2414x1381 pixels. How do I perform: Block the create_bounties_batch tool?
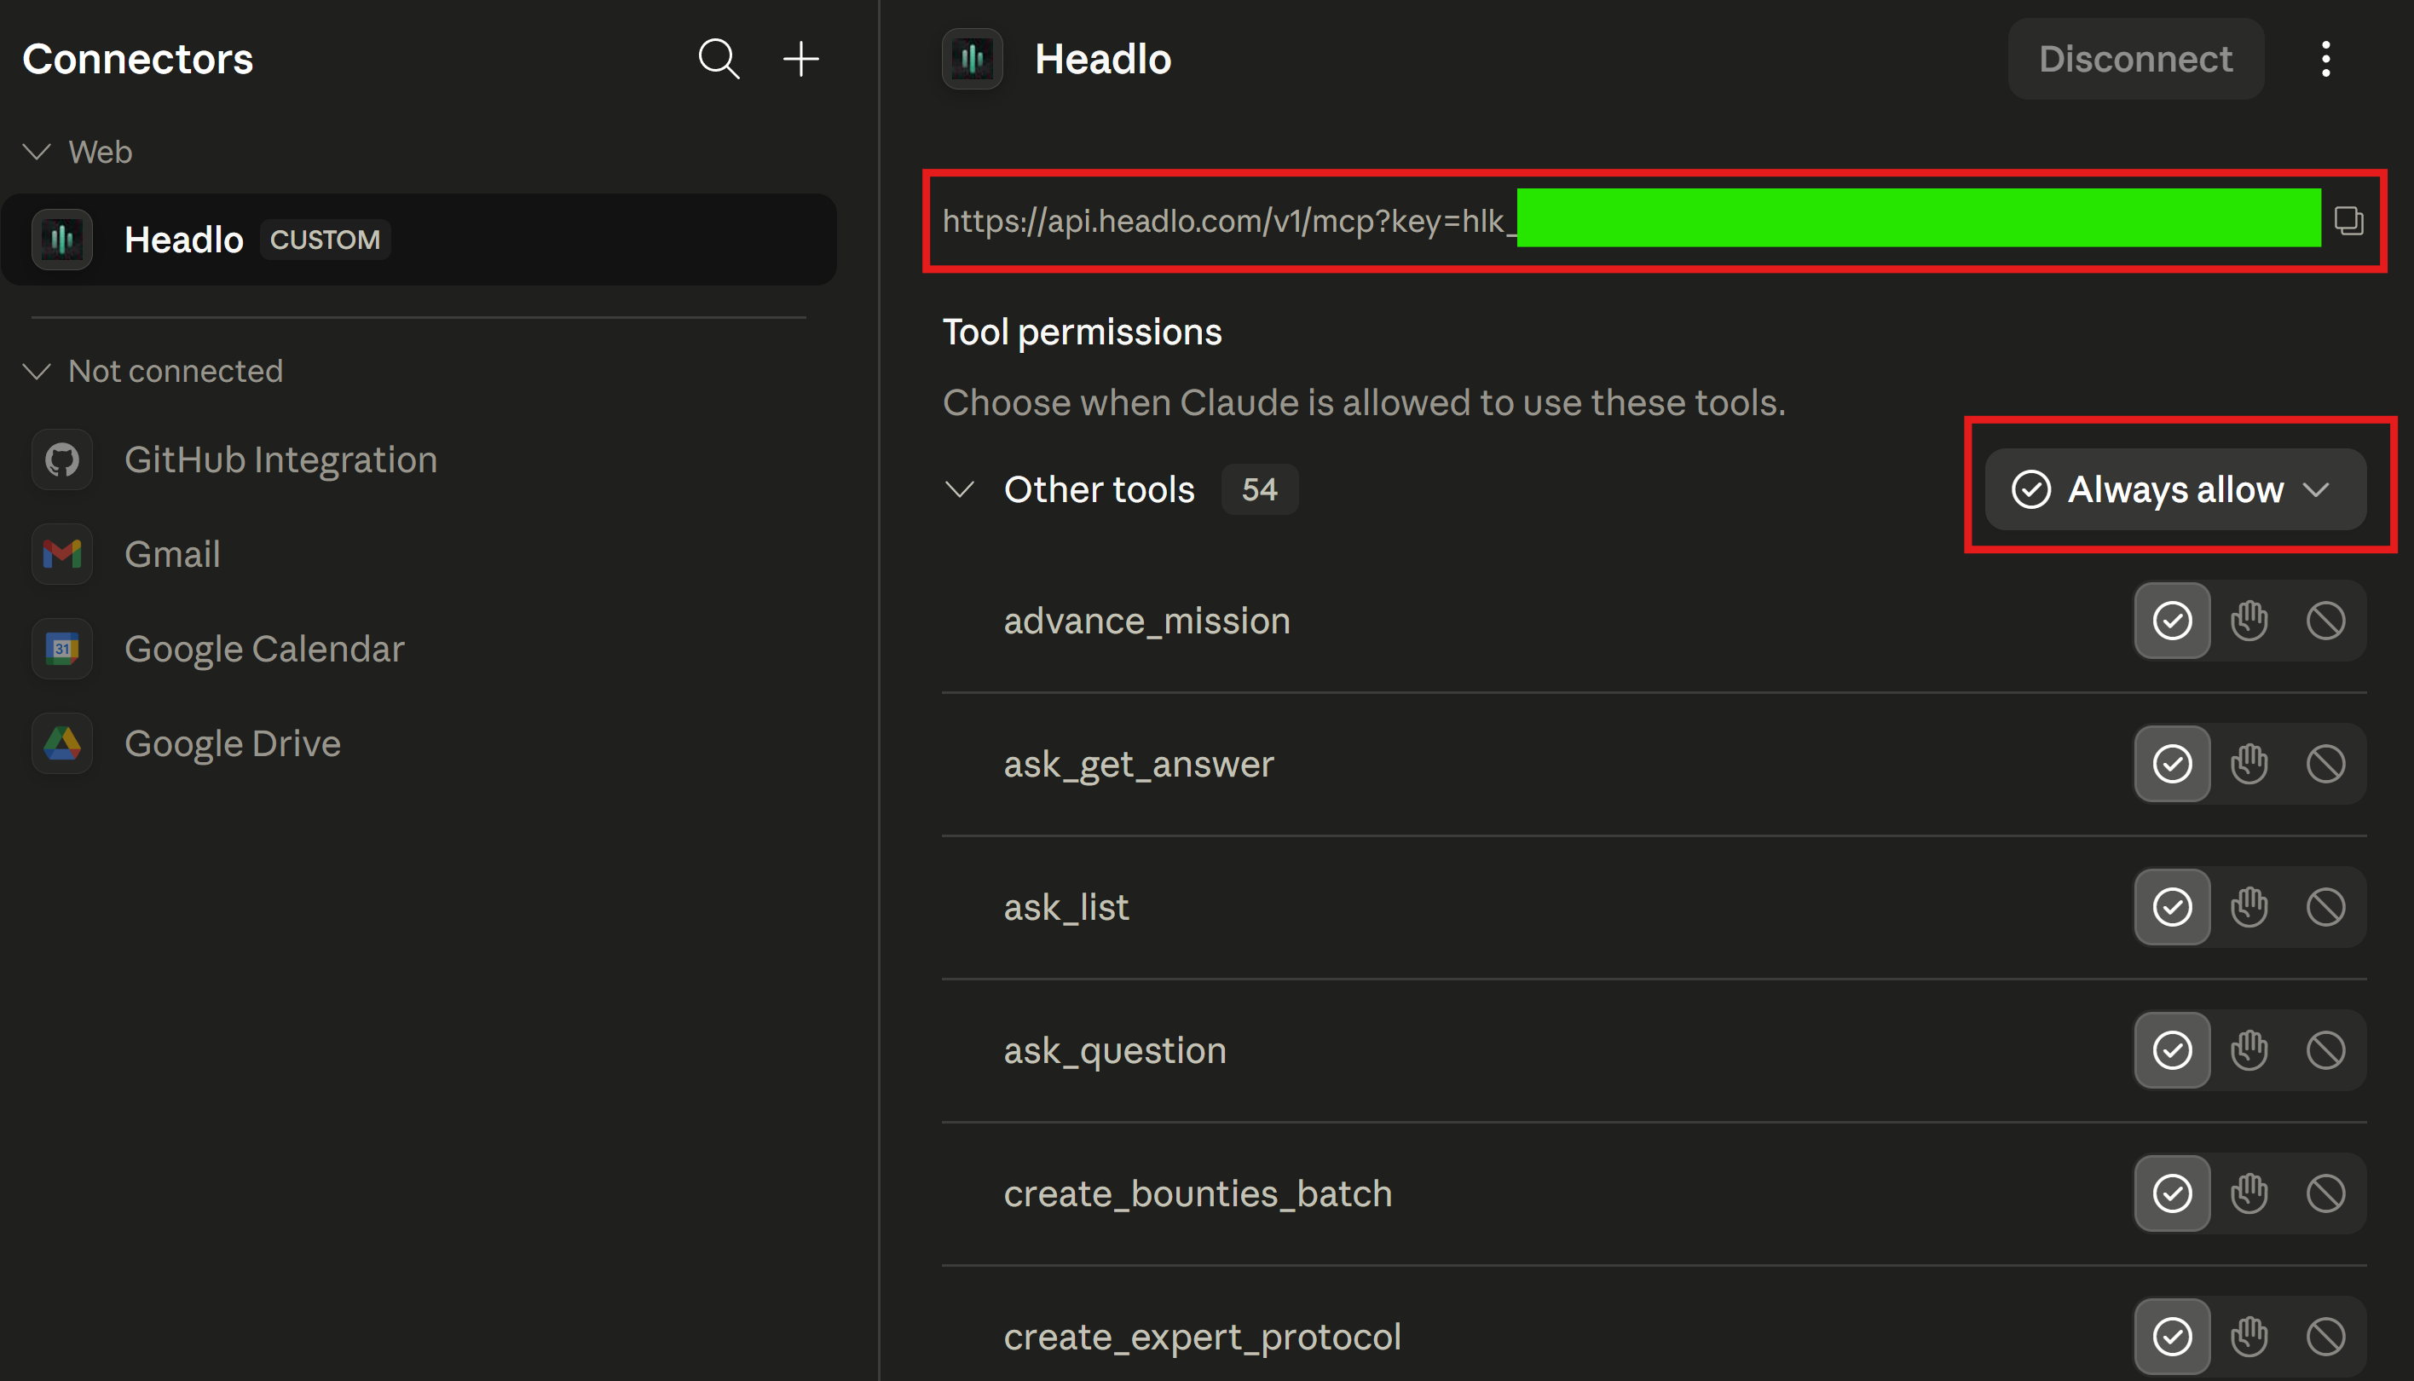click(x=2326, y=1194)
